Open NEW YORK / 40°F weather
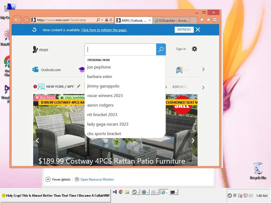 pos(60,86)
